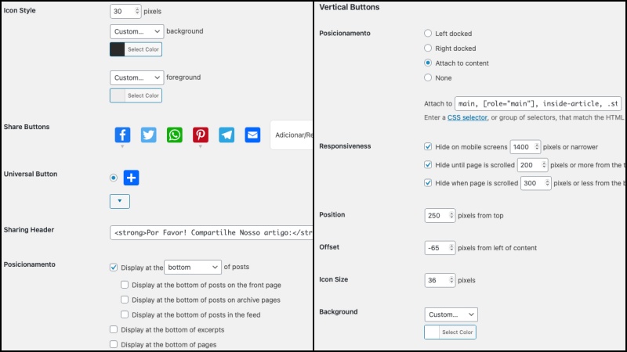Select the None positioning radio option
Viewport: 627px width, 352px height.
pyautogui.click(x=428, y=77)
